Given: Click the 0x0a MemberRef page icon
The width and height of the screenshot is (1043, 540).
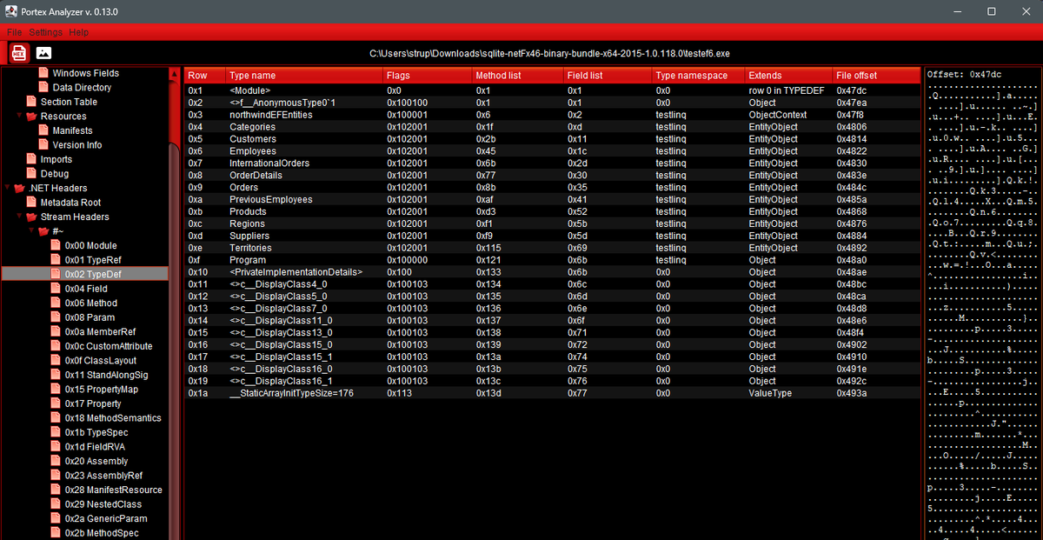Looking at the screenshot, I should click(x=56, y=331).
